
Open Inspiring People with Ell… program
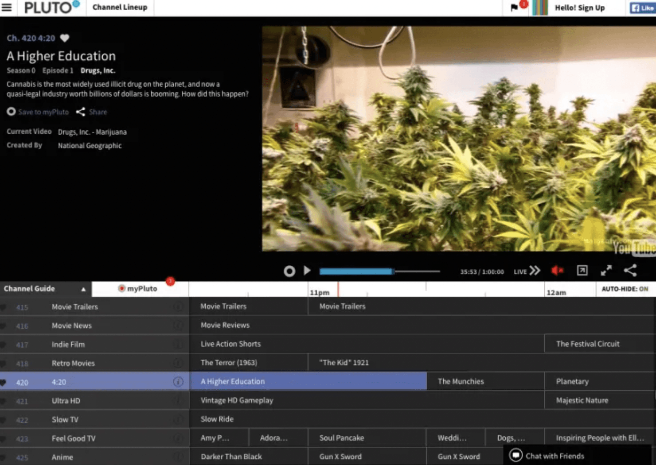600,438
